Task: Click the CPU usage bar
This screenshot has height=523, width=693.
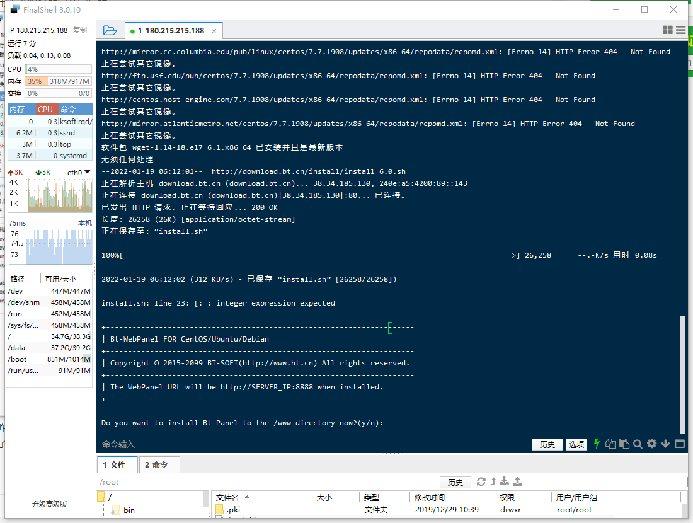Action: (x=59, y=69)
